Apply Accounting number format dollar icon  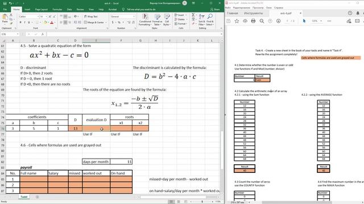point(113,23)
